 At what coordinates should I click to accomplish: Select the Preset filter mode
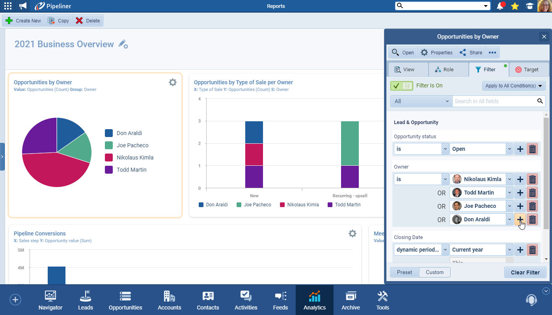405,272
